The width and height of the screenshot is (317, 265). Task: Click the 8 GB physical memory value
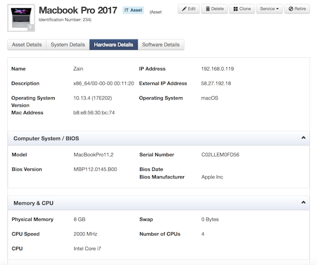pyautogui.click(x=79, y=220)
